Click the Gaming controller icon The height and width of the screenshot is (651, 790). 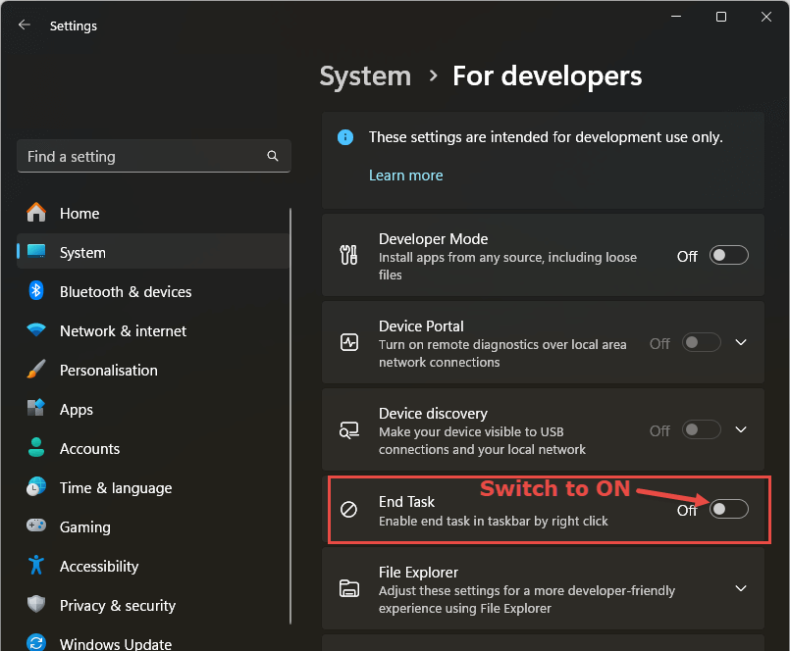(x=36, y=526)
